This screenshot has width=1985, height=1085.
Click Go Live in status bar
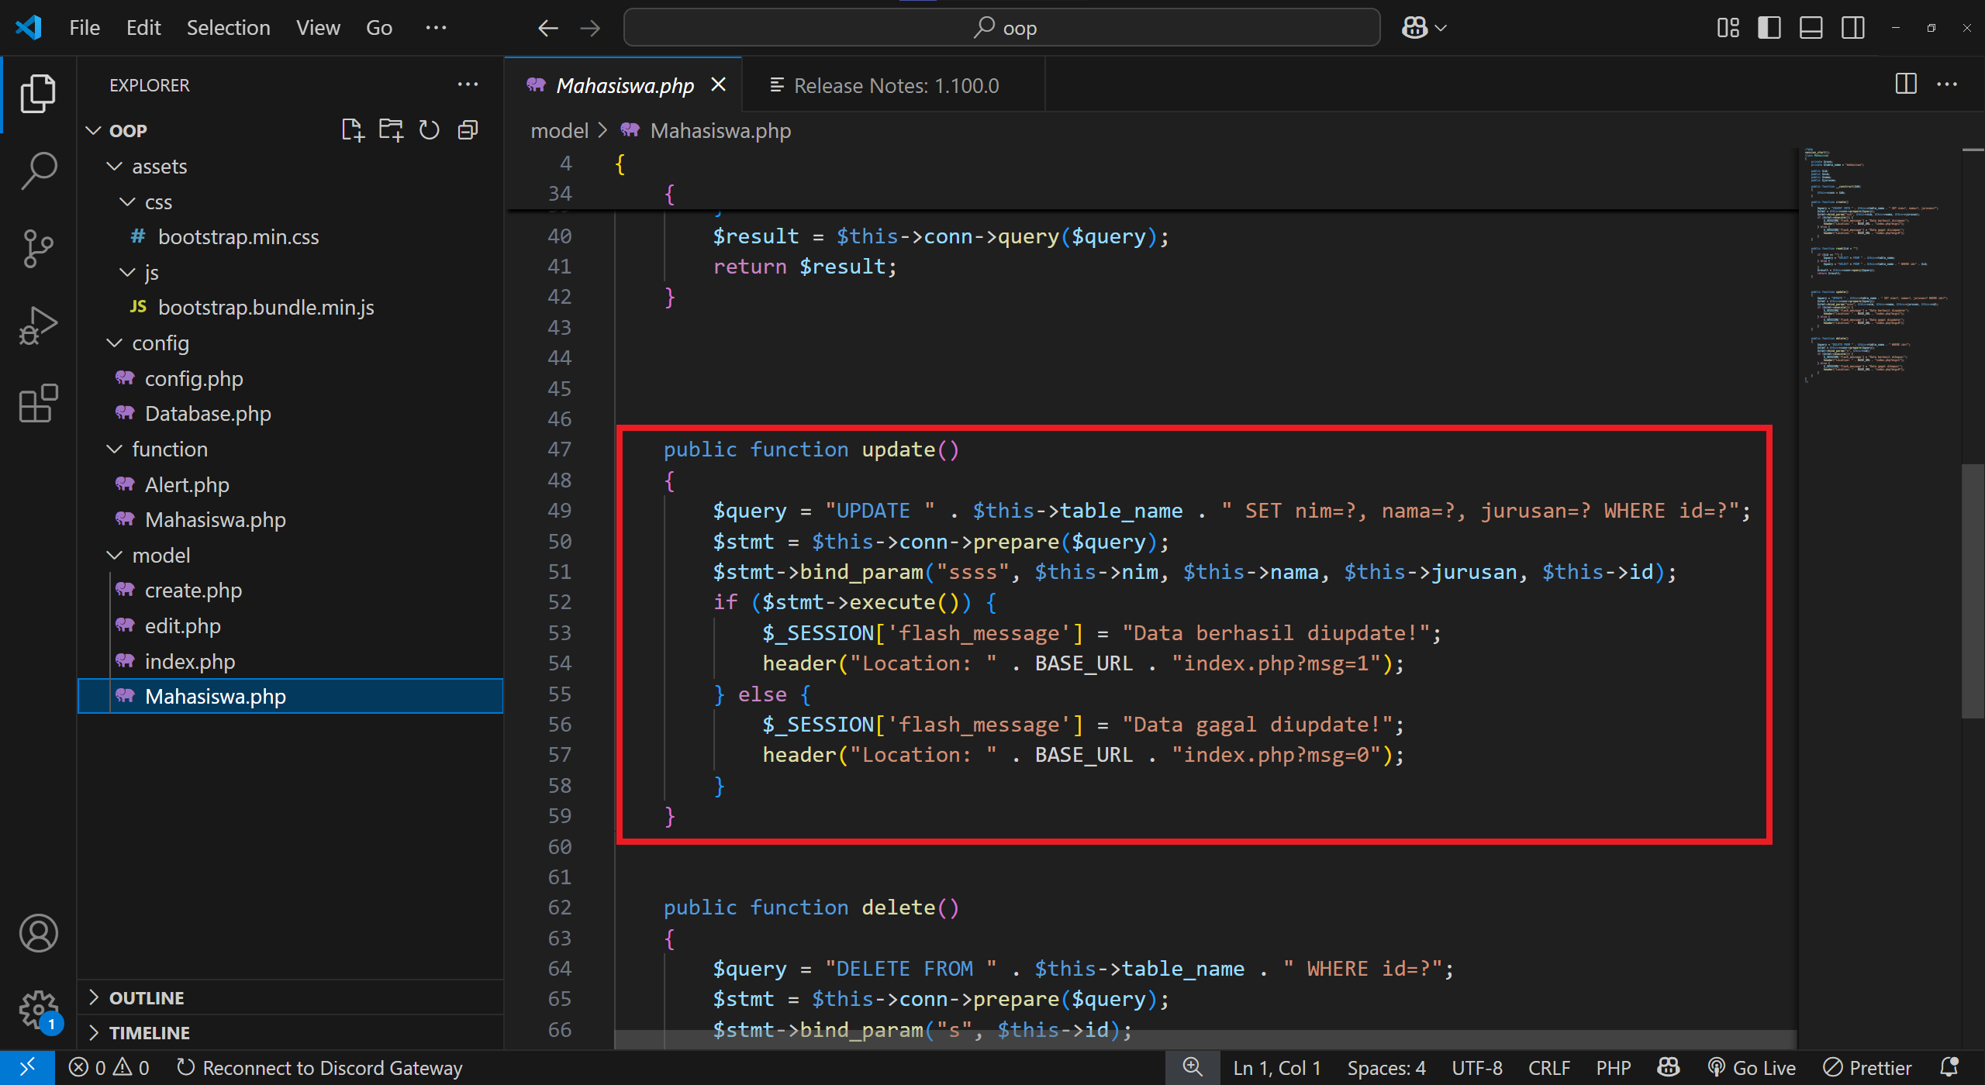tap(1752, 1068)
